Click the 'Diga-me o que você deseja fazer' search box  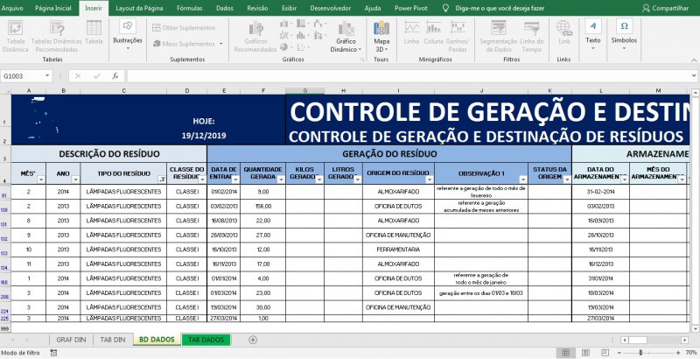click(x=499, y=7)
